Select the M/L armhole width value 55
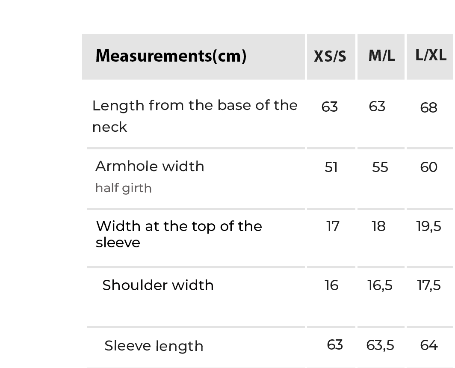Image resolution: width=455 pixels, height=368 pixels. click(x=380, y=167)
